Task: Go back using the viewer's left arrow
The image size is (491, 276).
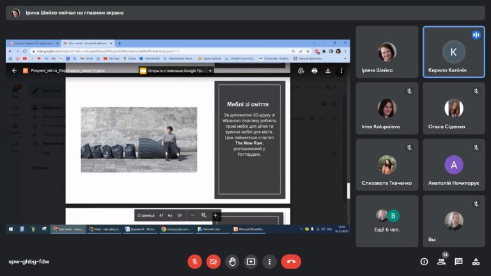Action: point(14,71)
